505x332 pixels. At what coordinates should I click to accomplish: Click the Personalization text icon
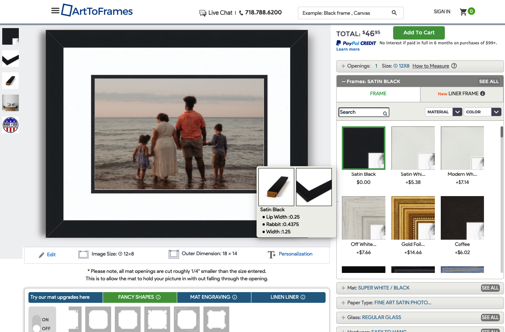click(x=272, y=254)
